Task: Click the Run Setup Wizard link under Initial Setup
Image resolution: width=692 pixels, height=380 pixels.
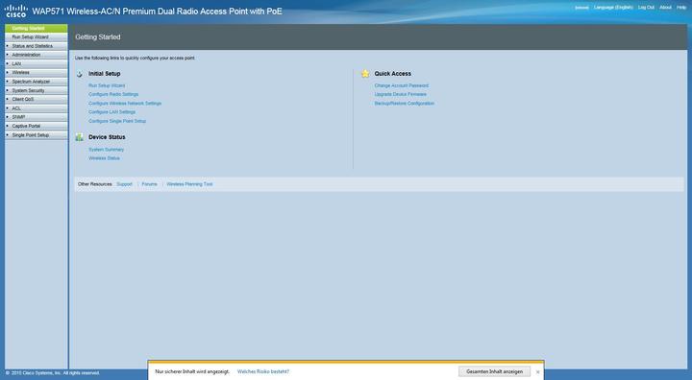Action: [107, 85]
